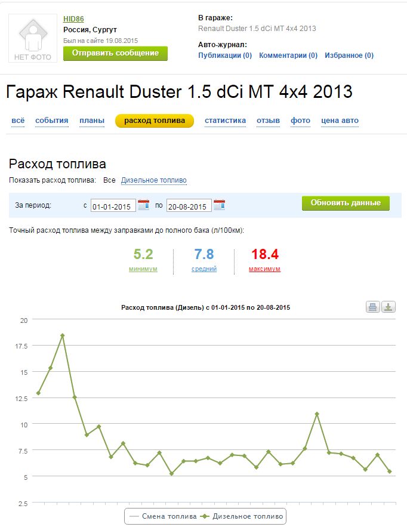Toggle 'Смена топлива' series in chart legend
Image resolution: width=407 pixels, height=530 pixels.
[164, 516]
